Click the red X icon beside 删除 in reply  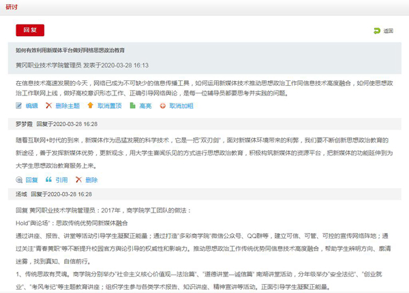point(78,180)
